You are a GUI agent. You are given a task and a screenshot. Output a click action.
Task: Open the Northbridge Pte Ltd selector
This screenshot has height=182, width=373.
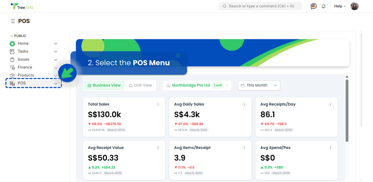click(x=197, y=86)
